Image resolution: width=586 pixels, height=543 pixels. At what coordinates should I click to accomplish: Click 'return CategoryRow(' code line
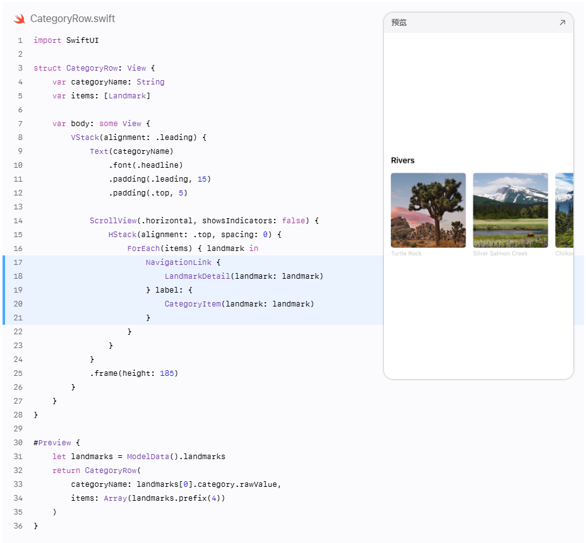[97, 470]
